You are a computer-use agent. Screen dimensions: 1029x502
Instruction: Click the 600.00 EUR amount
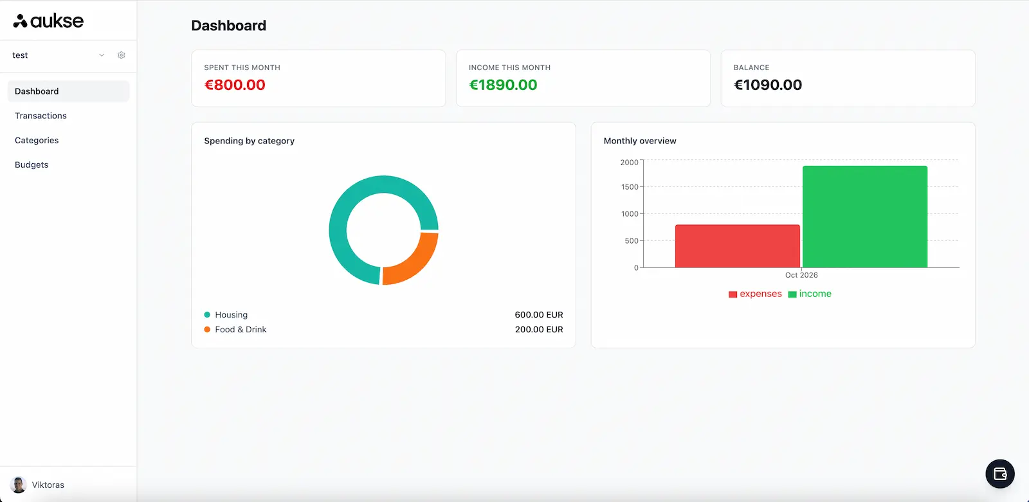(539, 315)
